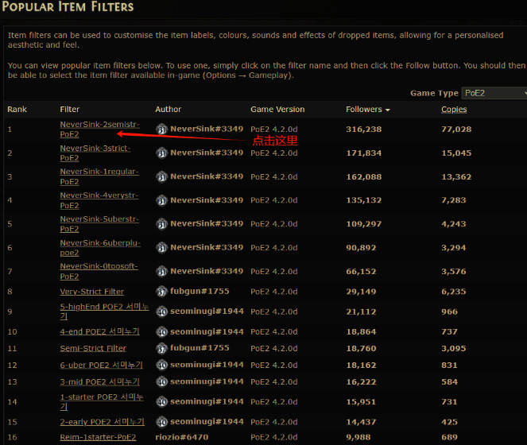The width and height of the screenshot is (527, 445).
Task: Click fubgun badge icon in rank 8 row
Action: [x=161, y=292]
